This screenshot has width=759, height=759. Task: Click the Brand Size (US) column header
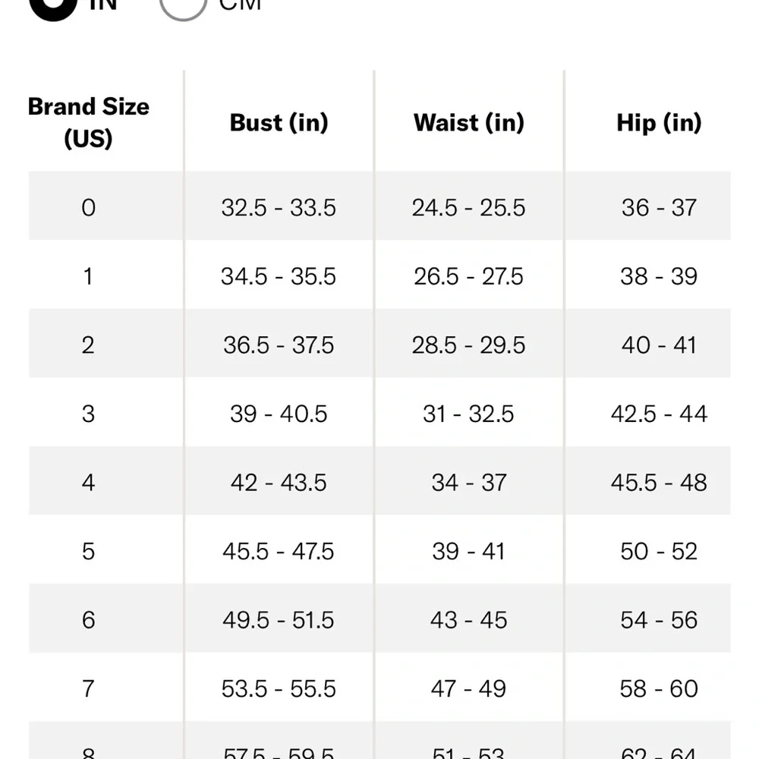click(x=89, y=122)
